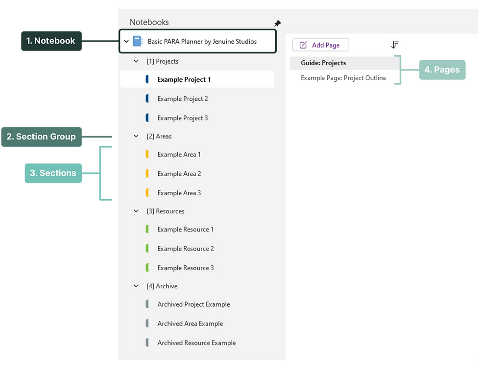Pin the Notebooks pane
This screenshot has height=368, width=480.
tap(277, 23)
